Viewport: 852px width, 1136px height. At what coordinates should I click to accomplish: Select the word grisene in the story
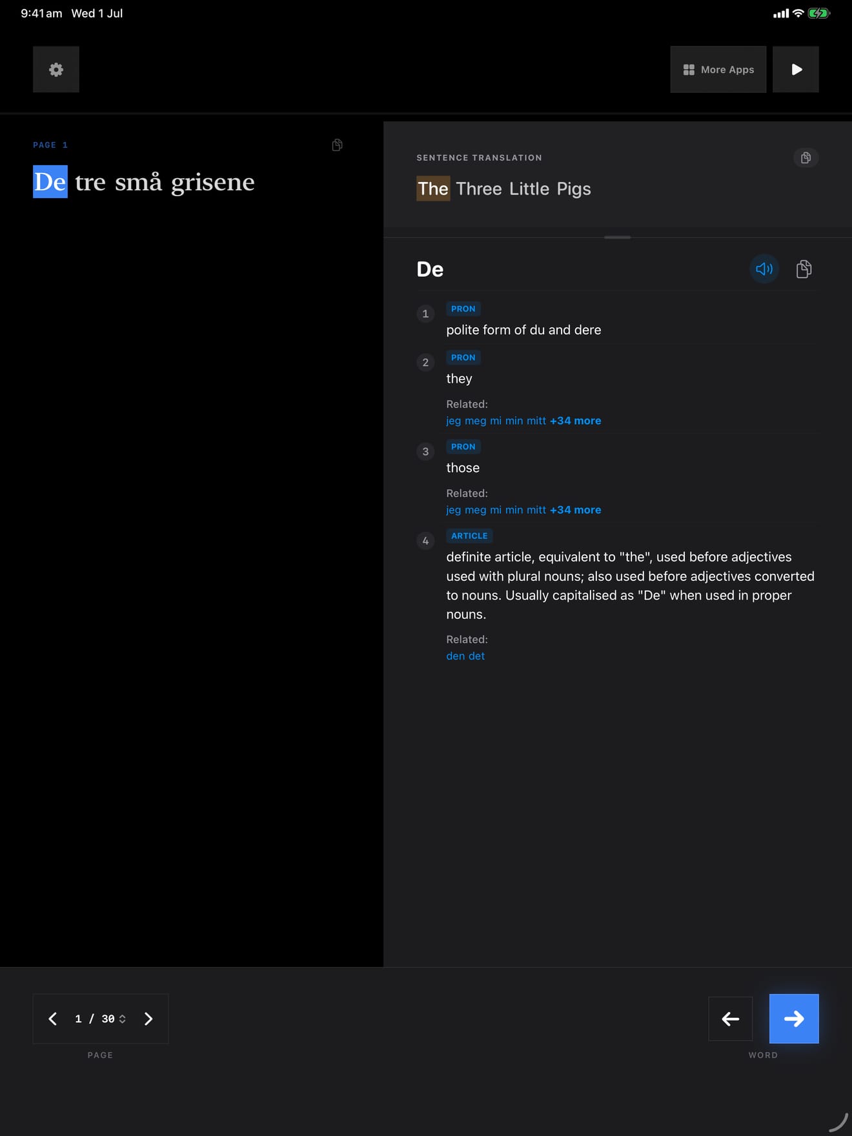point(213,183)
